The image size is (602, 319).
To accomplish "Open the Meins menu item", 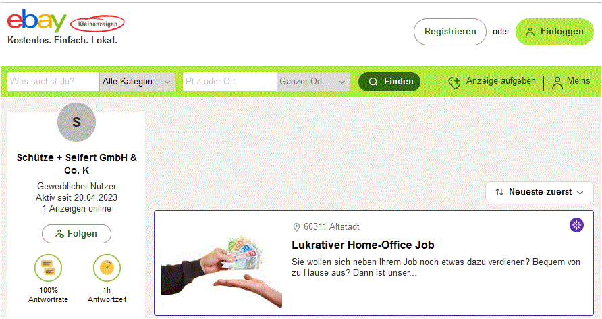I will click(571, 82).
